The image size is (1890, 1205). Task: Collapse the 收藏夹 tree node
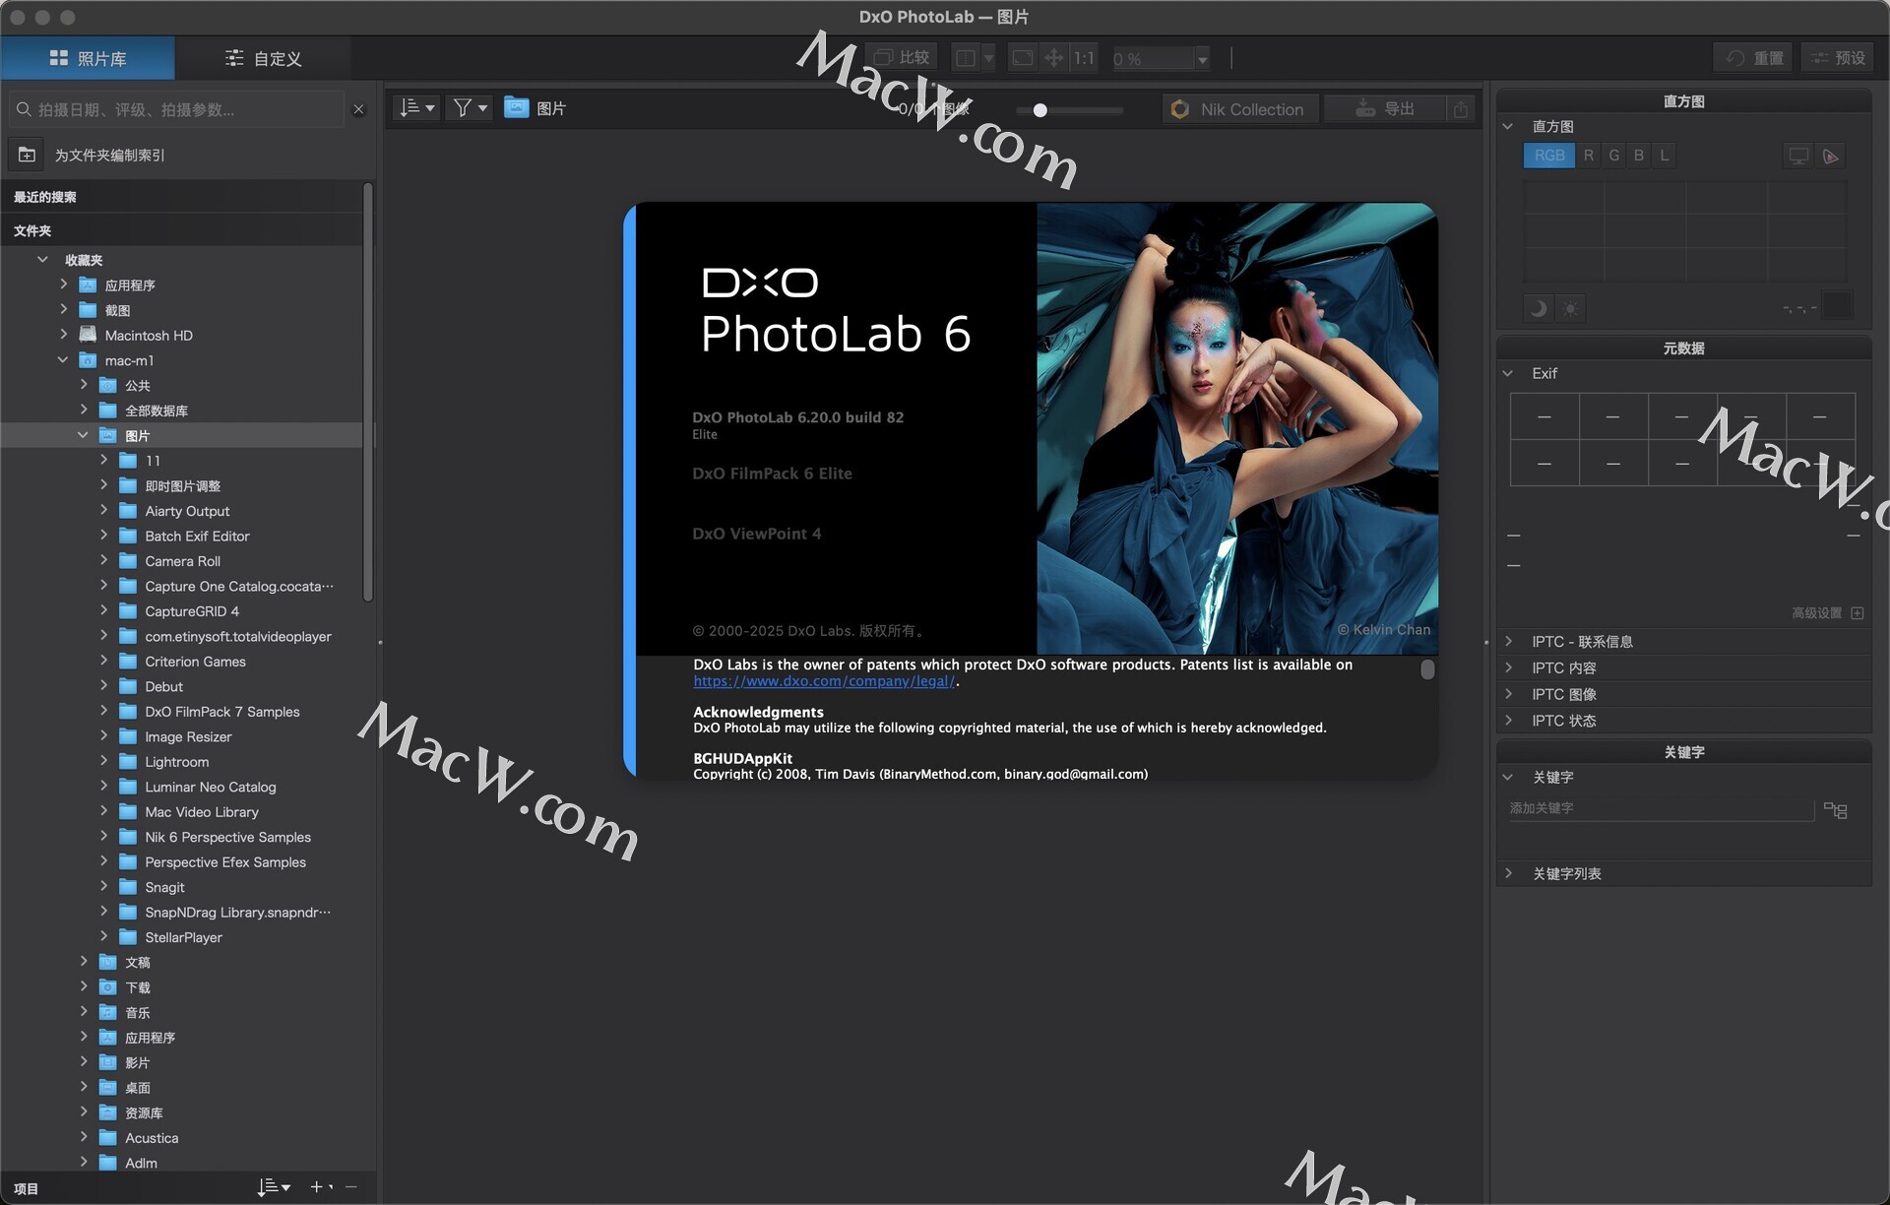pyautogui.click(x=42, y=260)
